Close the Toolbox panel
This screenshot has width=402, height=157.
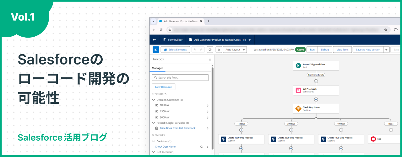pos(210,59)
